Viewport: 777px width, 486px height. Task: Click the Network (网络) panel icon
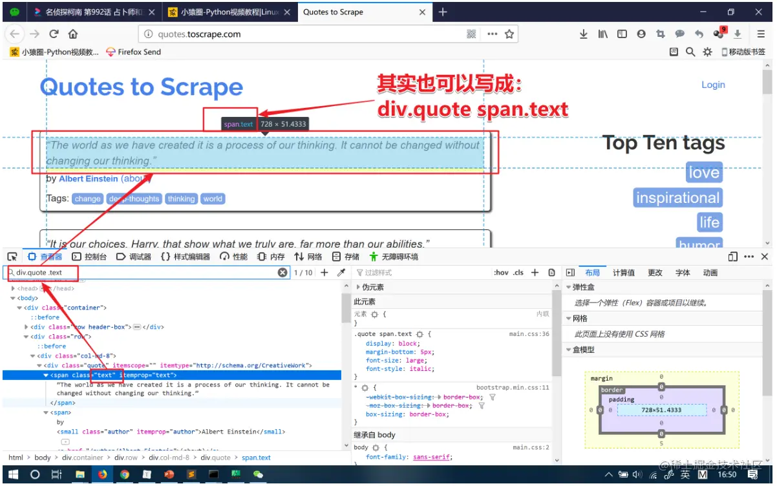(x=309, y=257)
